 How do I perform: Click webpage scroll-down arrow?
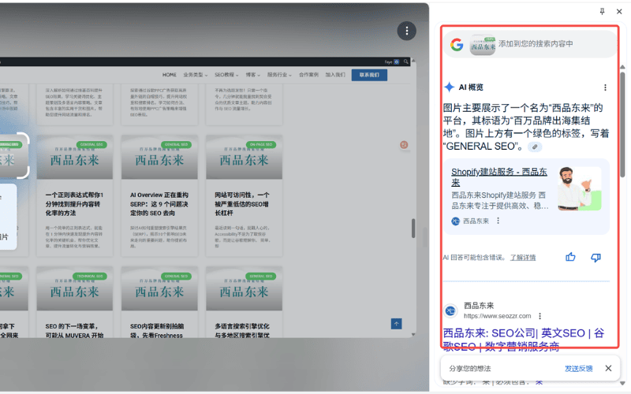click(x=413, y=334)
